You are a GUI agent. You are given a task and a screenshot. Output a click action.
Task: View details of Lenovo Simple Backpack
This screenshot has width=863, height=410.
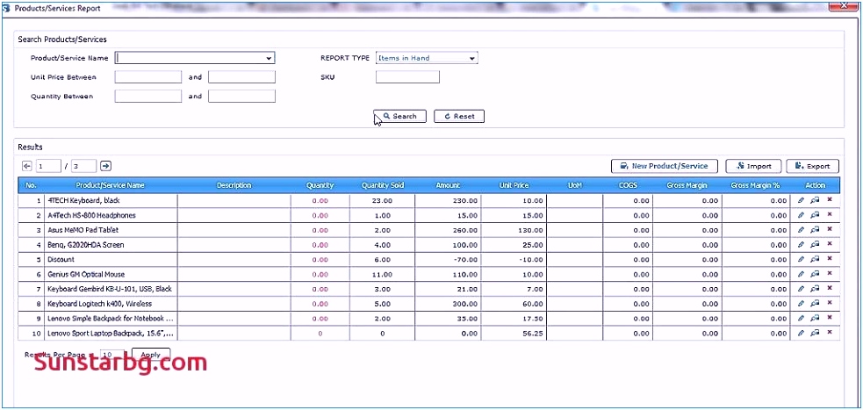point(815,318)
